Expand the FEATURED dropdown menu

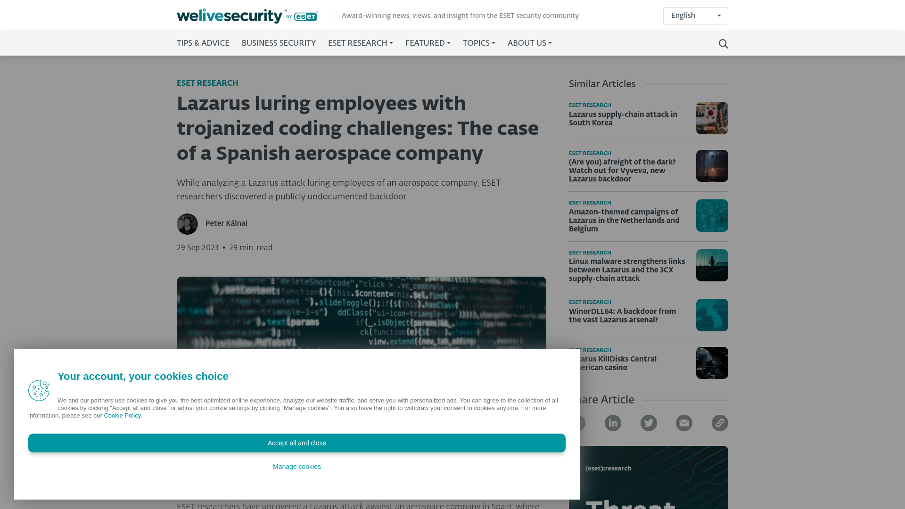pyautogui.click(x=428, y=43)
